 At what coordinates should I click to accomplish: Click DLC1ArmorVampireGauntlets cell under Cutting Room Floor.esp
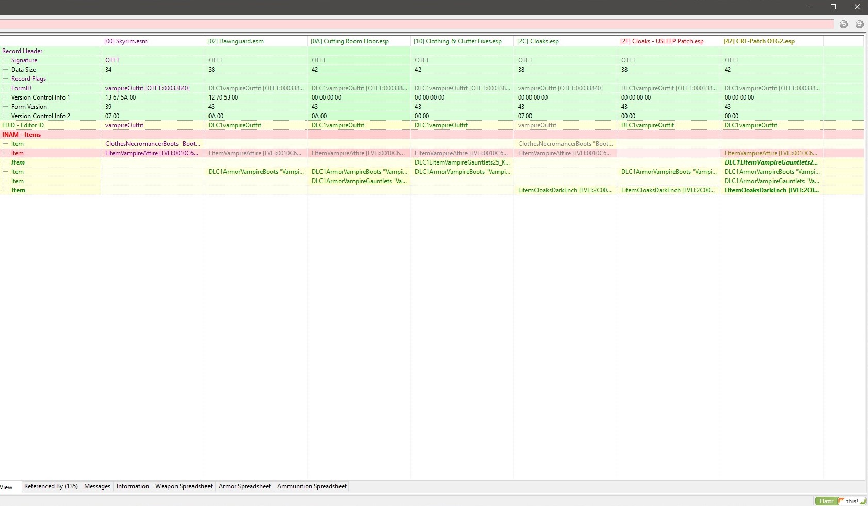point(359,181)
